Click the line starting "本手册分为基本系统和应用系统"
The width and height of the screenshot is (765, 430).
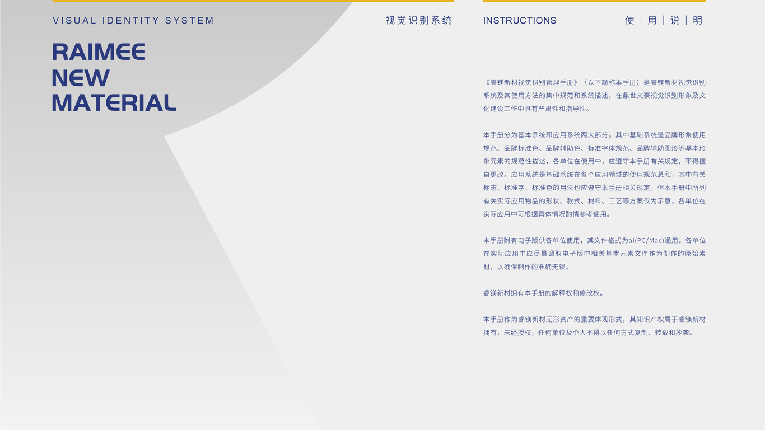pos(594,135)
